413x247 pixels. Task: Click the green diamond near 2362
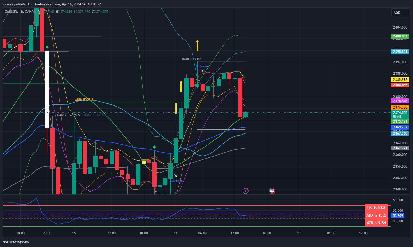(x=154, y=147)
